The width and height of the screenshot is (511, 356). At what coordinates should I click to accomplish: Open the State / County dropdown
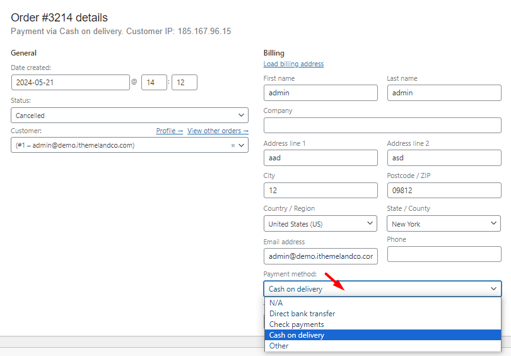tap(443, 223)
